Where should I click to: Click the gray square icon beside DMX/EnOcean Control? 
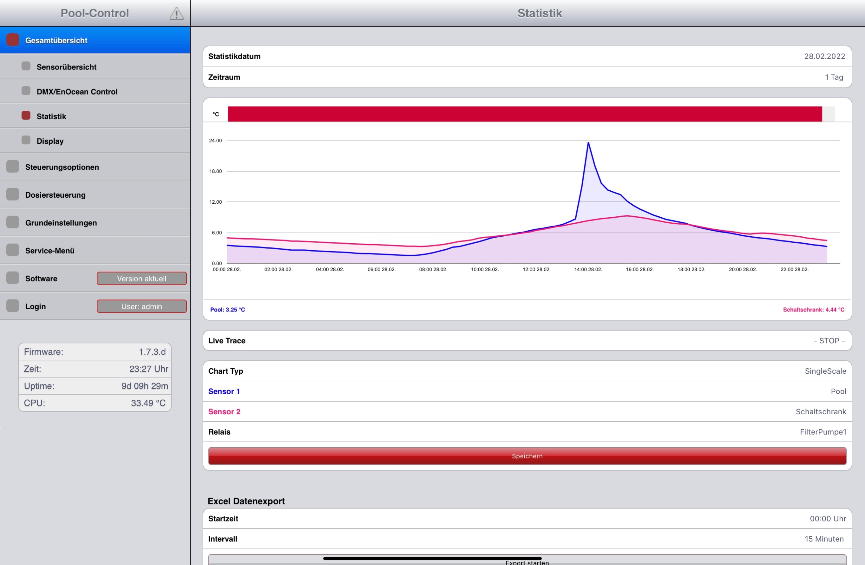click(26, 91)
